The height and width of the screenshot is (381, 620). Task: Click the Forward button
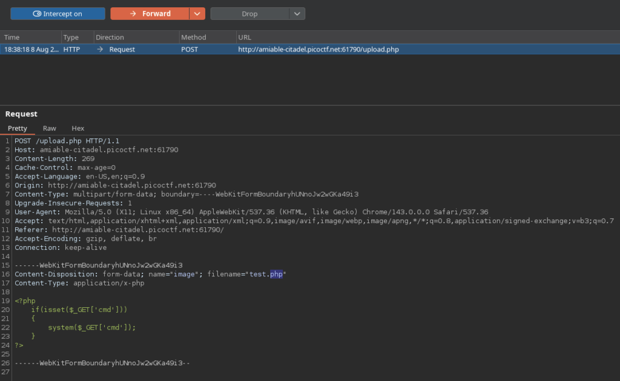pos(150,14)
